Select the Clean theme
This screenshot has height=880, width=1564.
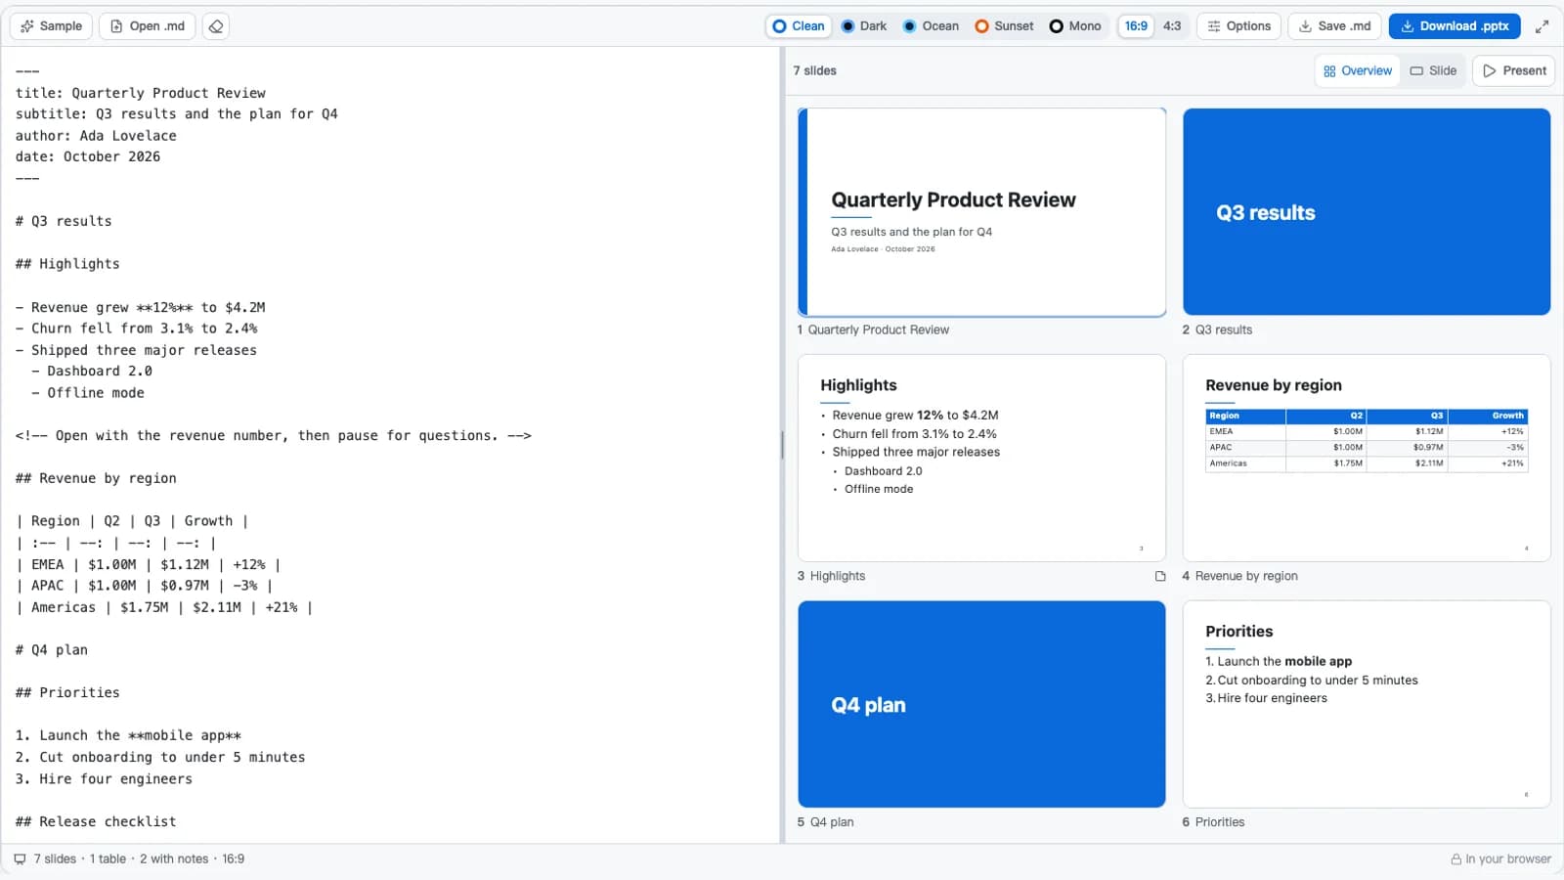[x=799, y=26]
